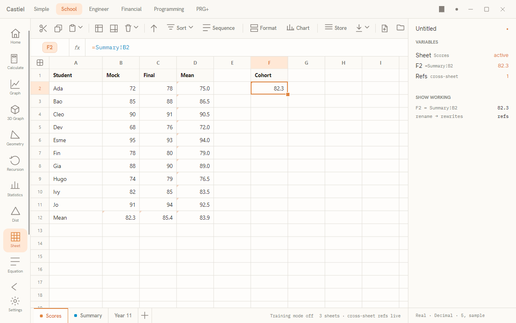Click the up arrow toolbar icon

coord(154,28)
